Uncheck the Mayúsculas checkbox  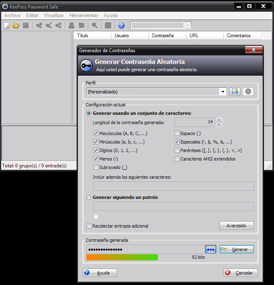[x=96, y=133]
